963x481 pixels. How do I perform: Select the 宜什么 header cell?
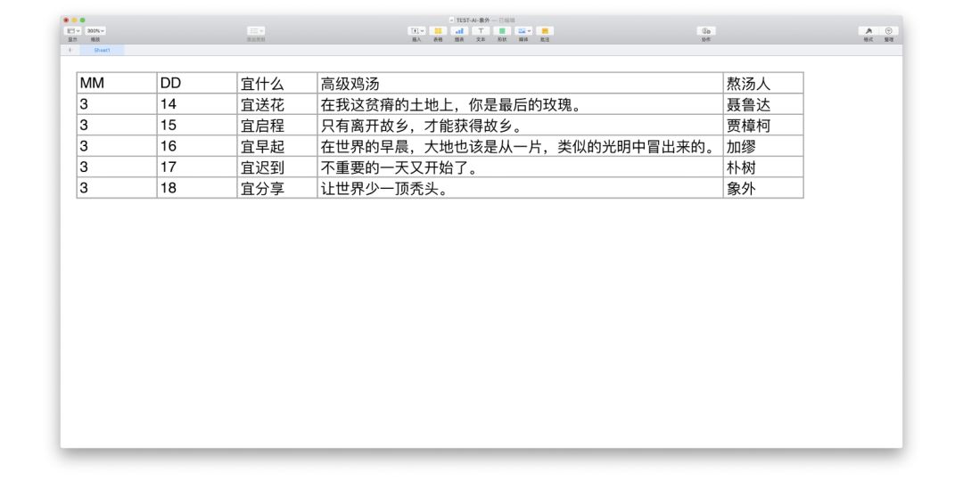click(x=277, y=83)
